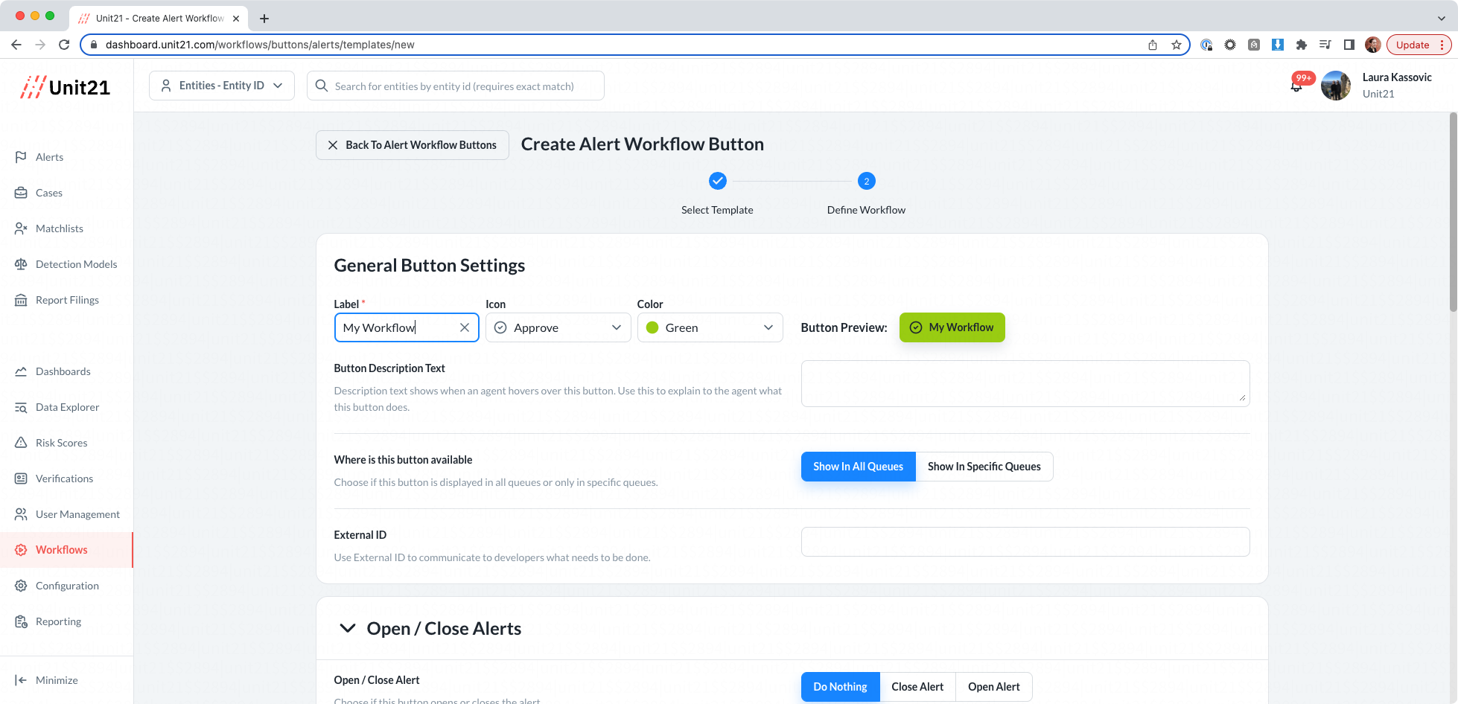Navigate to Detection Models
Screen dimensions: 1458x704
tap(76, 264)
